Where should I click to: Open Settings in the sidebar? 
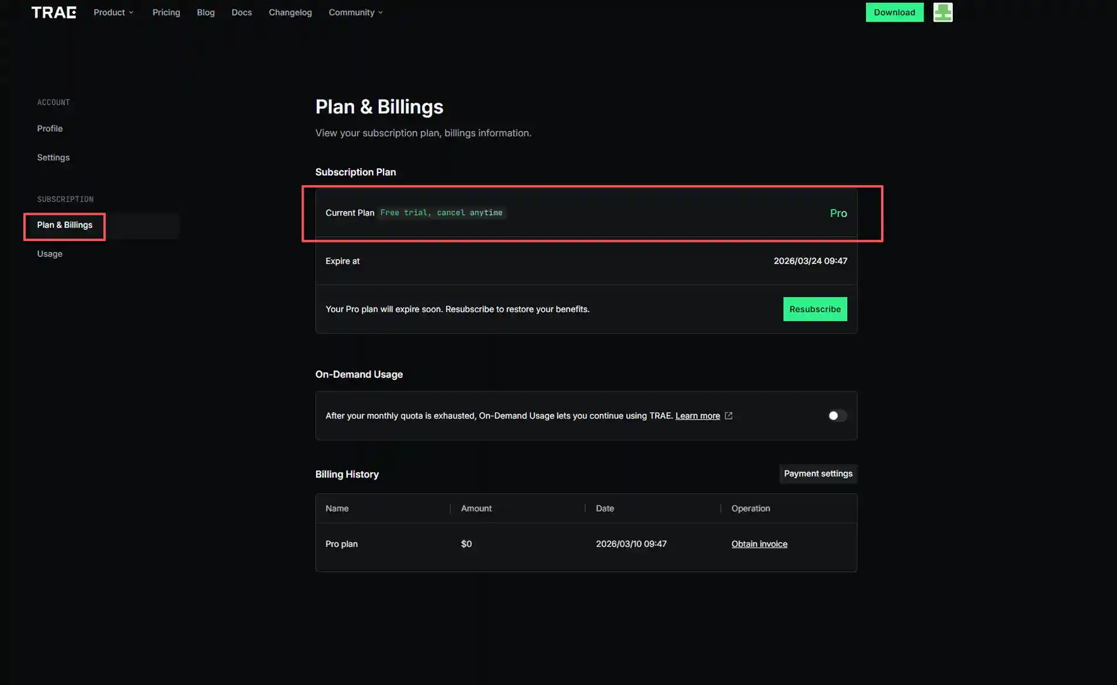coord(53,157)
